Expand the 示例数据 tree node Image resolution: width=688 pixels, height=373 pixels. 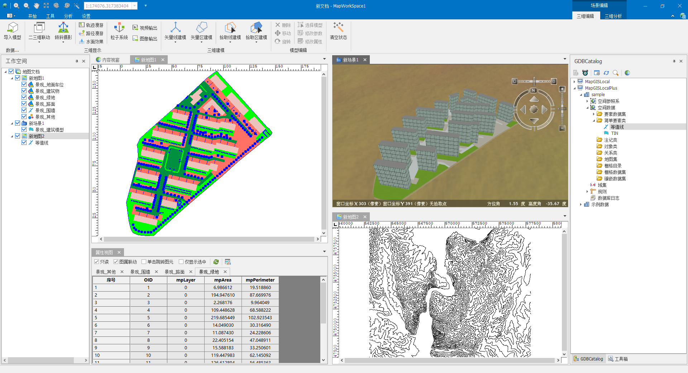click(x=581, y=204)
